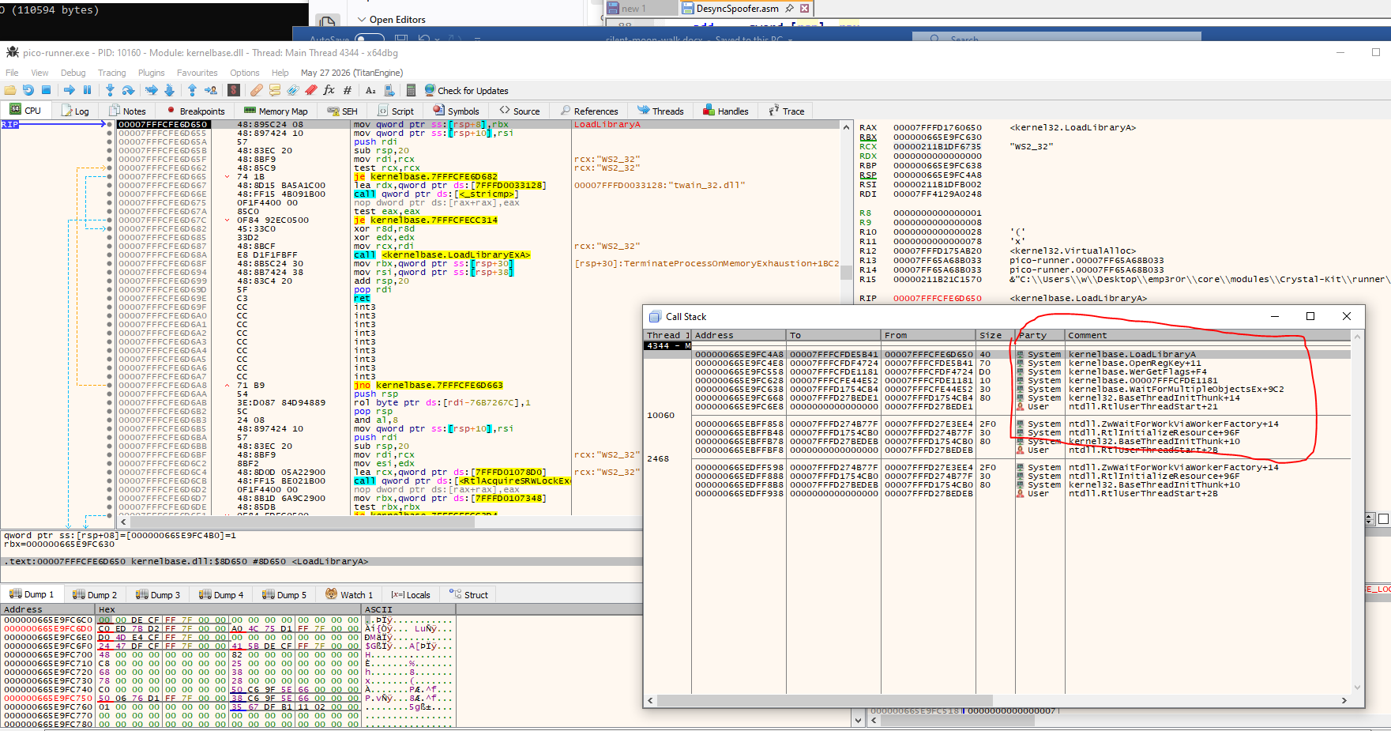1391x731 pixels.
Task: Stop debugging with the blue square icon
Action: click(46, 90)
